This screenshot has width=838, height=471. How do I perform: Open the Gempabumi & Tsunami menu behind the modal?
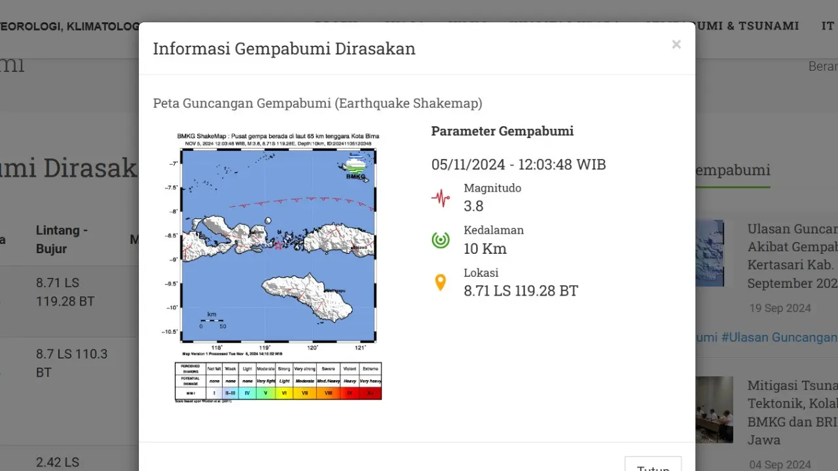coord(722,26)
